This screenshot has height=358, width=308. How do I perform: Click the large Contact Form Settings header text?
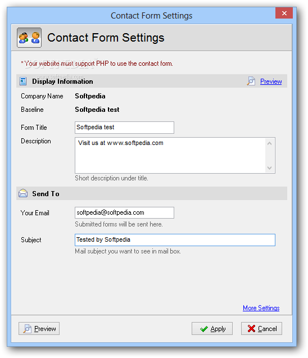[x=106, y=38]
